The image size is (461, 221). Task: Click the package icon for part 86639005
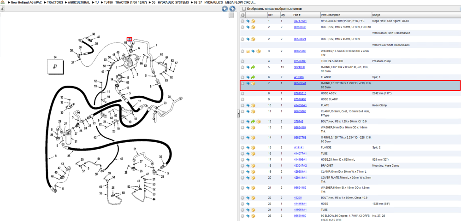(253, 111)
